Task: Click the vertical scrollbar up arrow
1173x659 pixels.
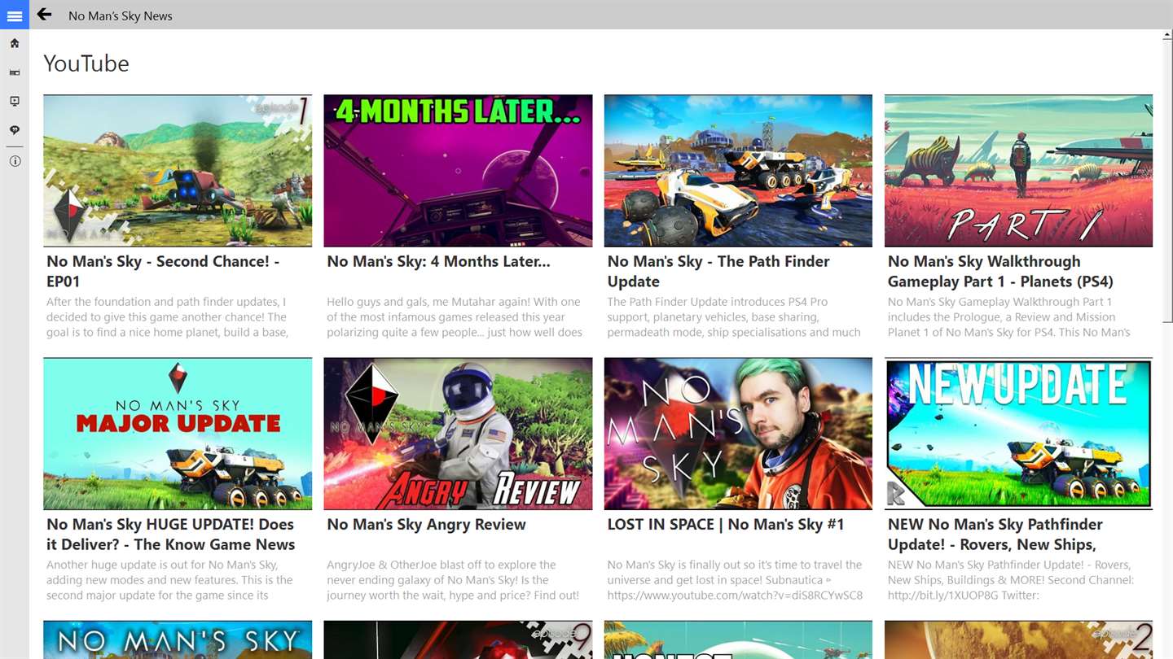Action: 1167,36
